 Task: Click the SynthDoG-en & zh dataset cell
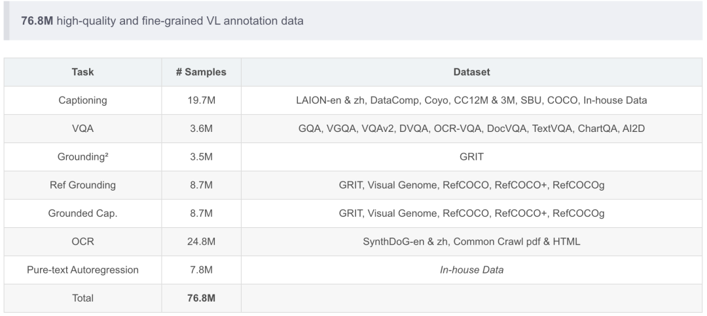click(x=471, y=242)
